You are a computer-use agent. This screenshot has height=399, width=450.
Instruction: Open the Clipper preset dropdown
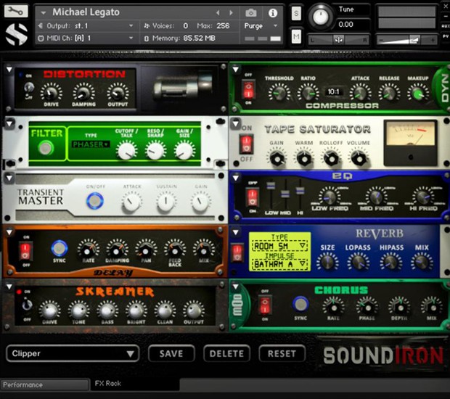pyautogui.click(x=73, y=354)
